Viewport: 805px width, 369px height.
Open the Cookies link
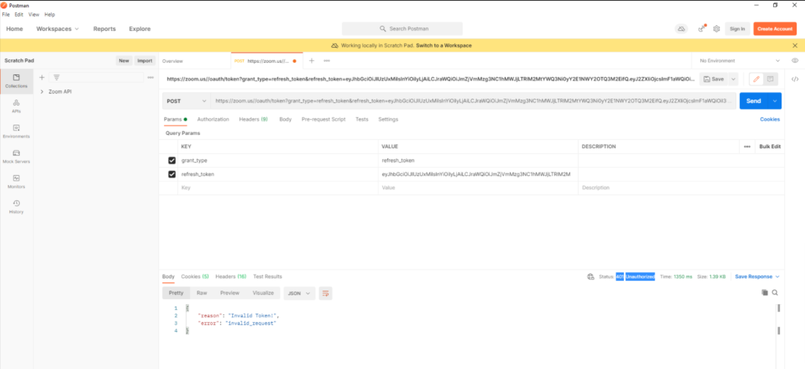[x=770, y=119]
